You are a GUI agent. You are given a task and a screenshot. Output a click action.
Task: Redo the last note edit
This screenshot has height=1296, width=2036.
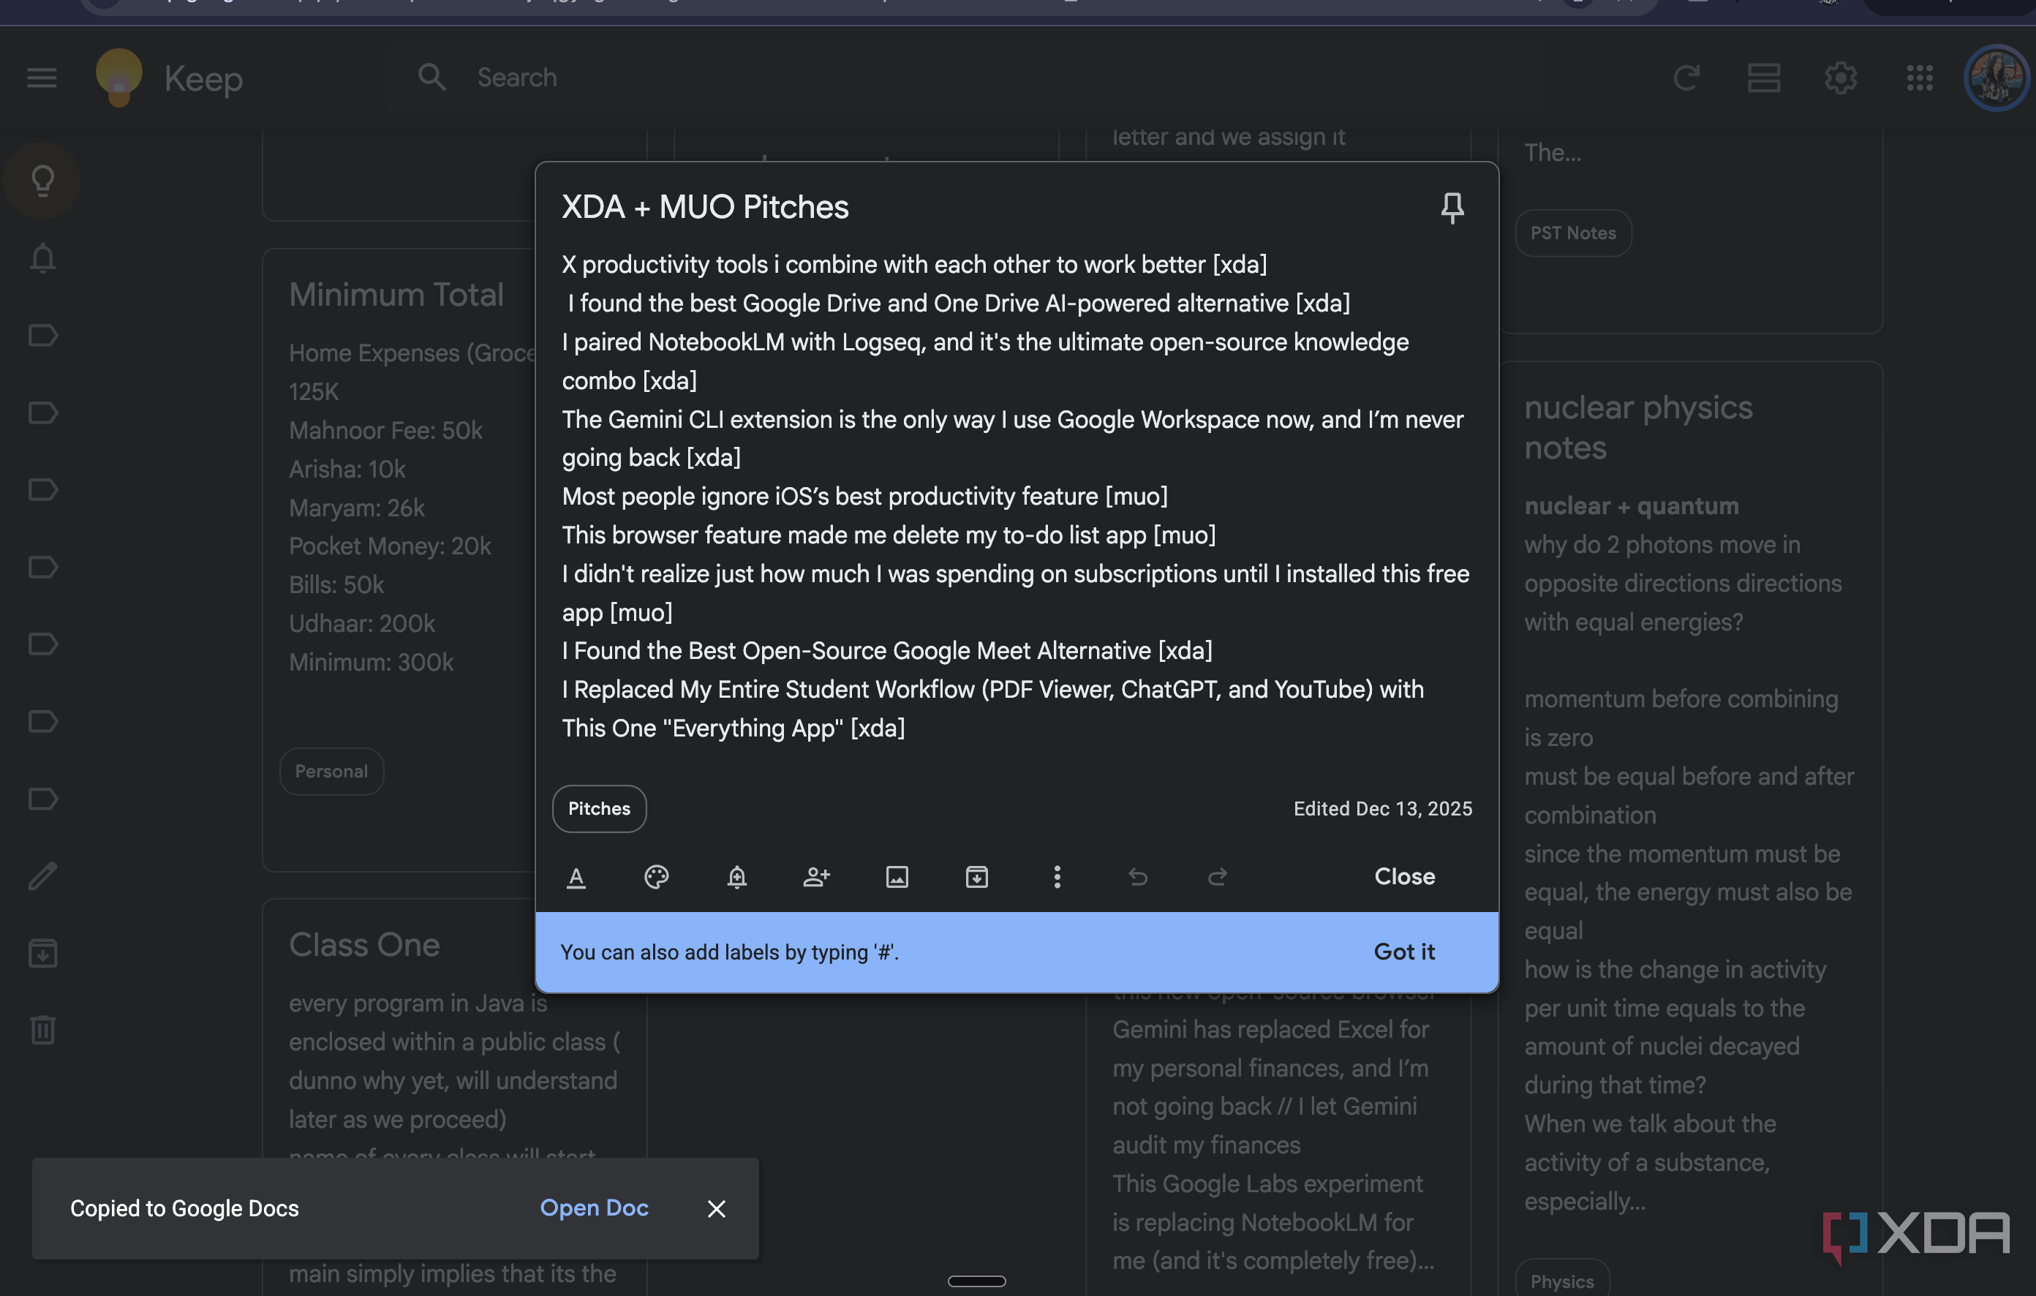click(x=1217, y=877)
